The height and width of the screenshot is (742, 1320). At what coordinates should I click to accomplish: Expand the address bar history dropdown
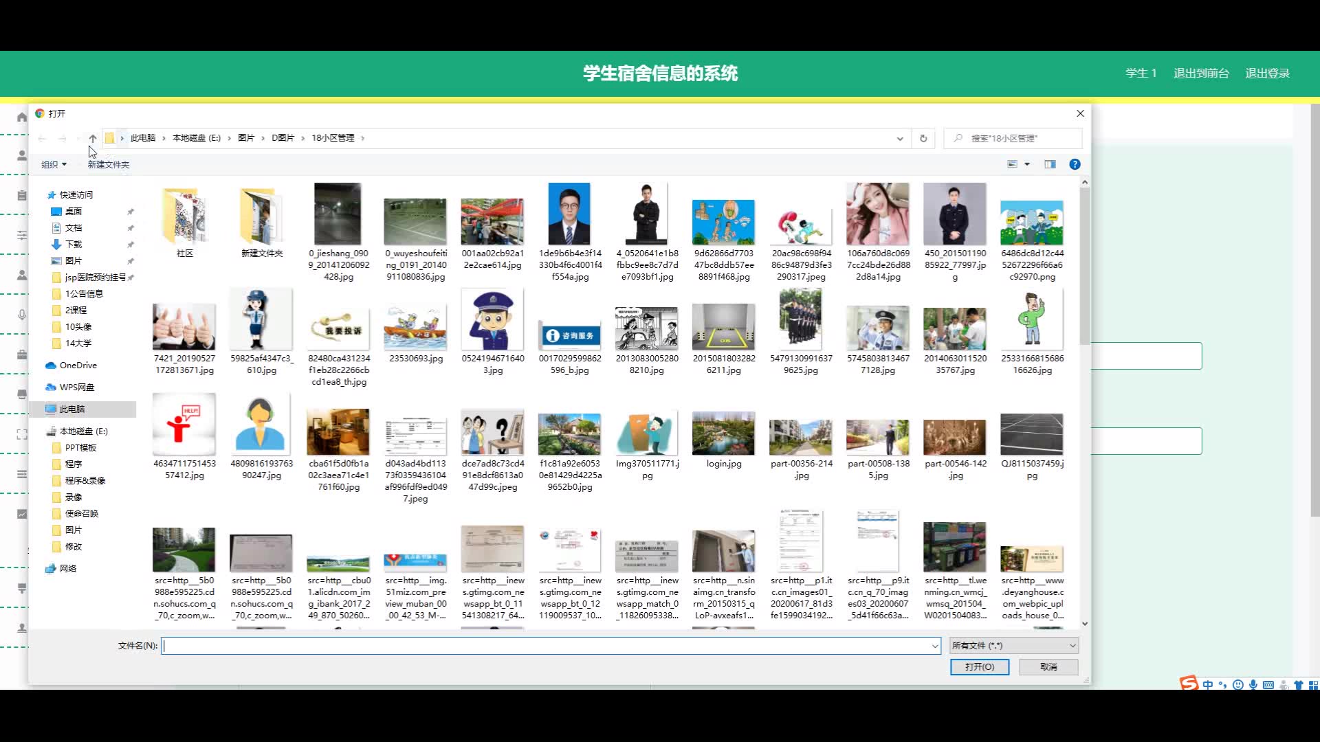click(899, 138)
